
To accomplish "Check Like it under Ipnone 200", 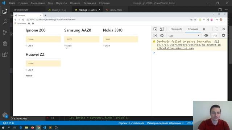I will (x=26, y=45).
